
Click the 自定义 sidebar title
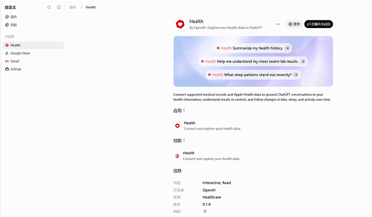(x=10, y=8)
